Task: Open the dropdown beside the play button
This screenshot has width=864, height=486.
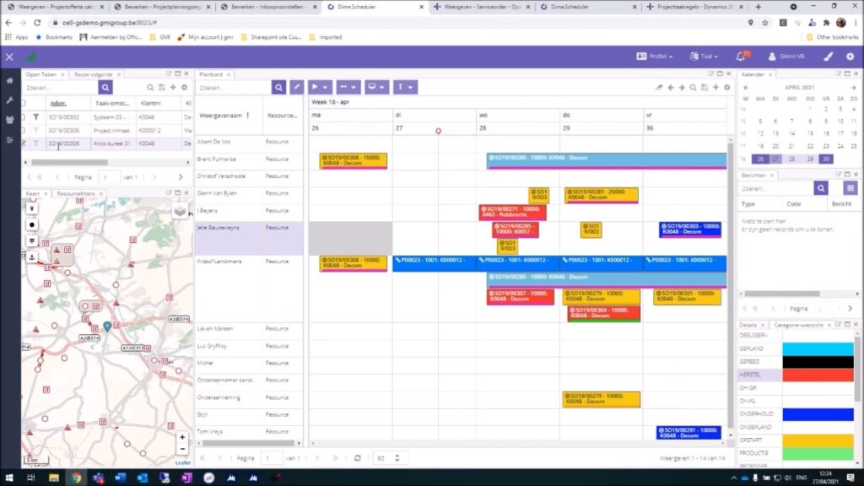Action: pyautogui.click(x=327, y=86)
